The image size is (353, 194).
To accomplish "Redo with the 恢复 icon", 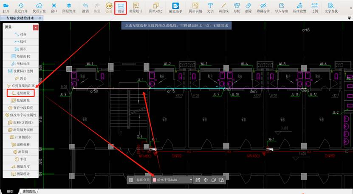I will point(97,8).
